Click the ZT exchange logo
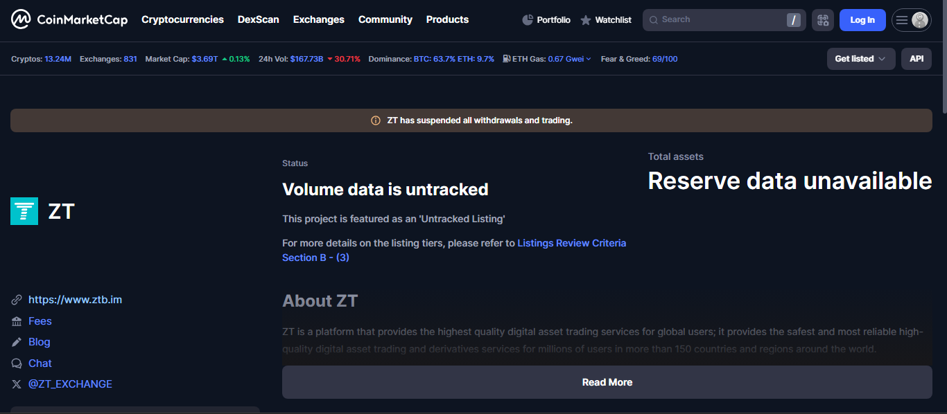This screenshot has height=414, width=947. coord(24,211)
